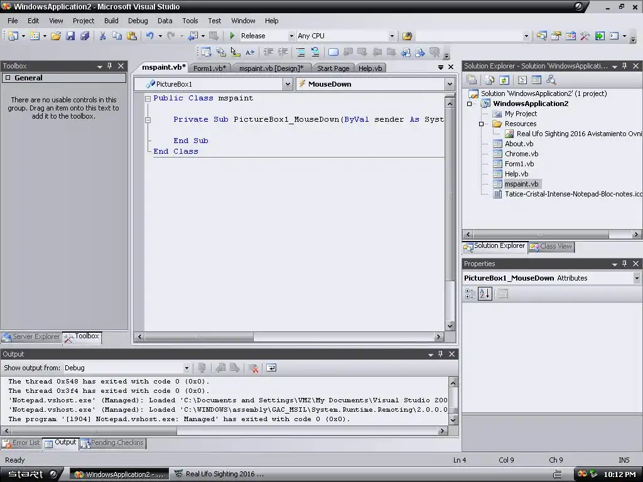Click View Code icon in Solution Explorer

coord(522,80)
